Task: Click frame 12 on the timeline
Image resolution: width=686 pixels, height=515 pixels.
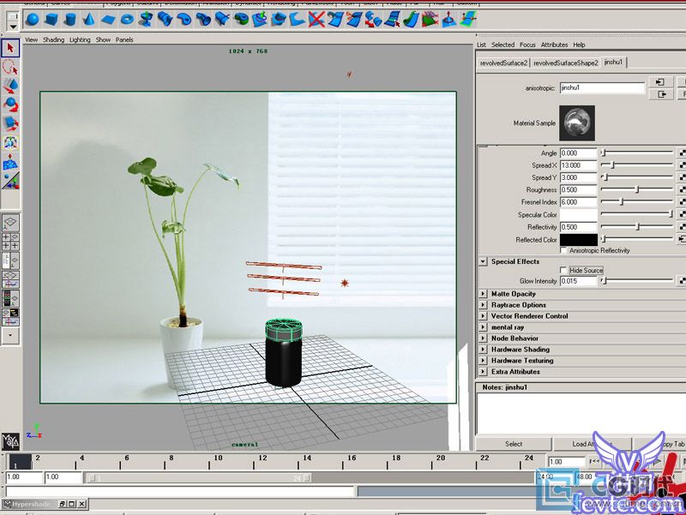Action: pos(262,461)
